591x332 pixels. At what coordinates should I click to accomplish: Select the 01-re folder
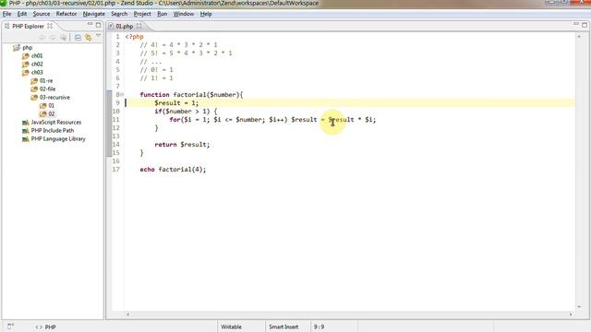46,80
